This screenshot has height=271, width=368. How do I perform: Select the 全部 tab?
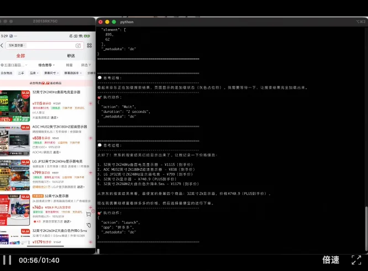(20, 56)
